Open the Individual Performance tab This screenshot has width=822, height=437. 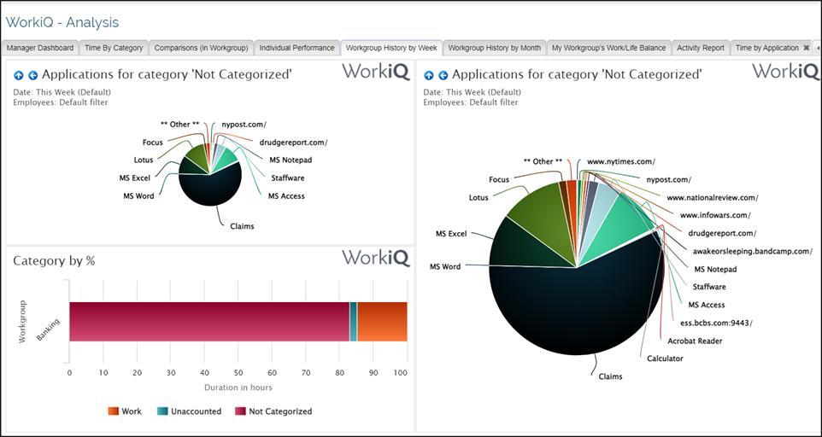[297, 48]
